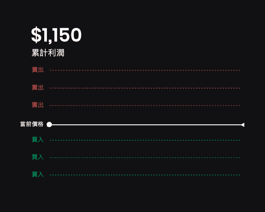Click the white triangle marker ending the price line

pyautogui.click(x=242, y=125)
